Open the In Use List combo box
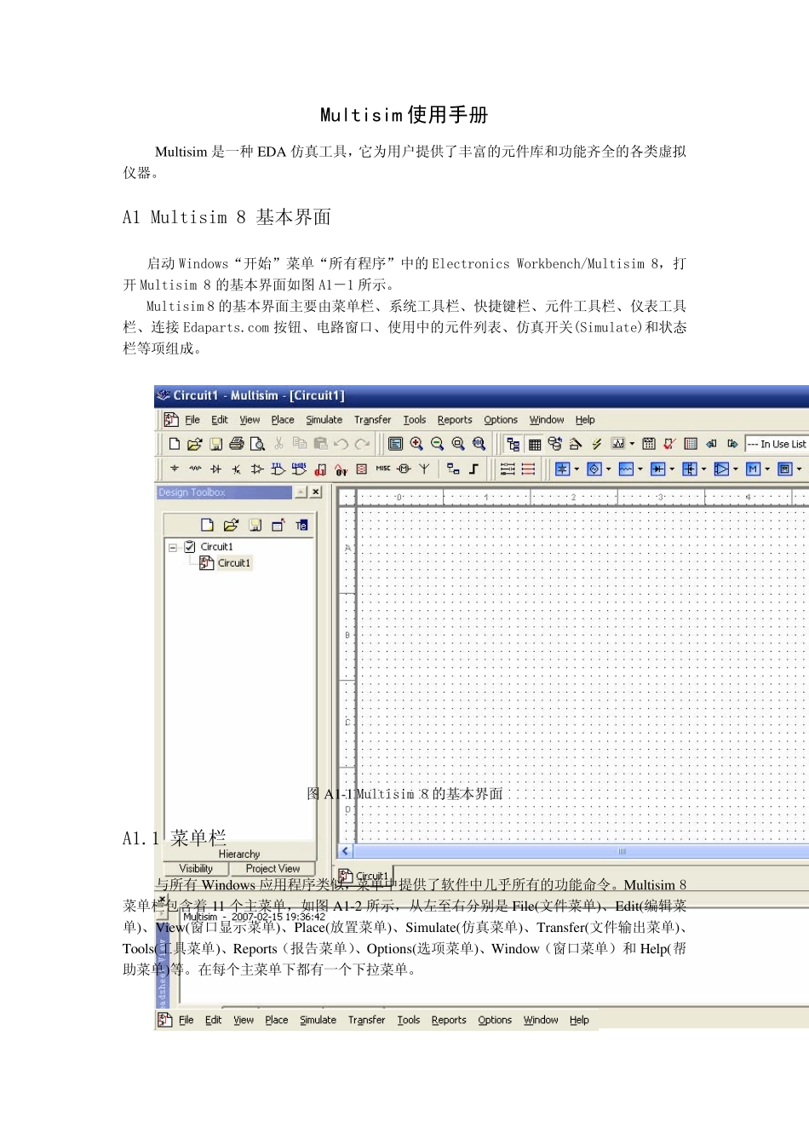The width and height of the screenshot is (809, 1145). tap(777, 444)
